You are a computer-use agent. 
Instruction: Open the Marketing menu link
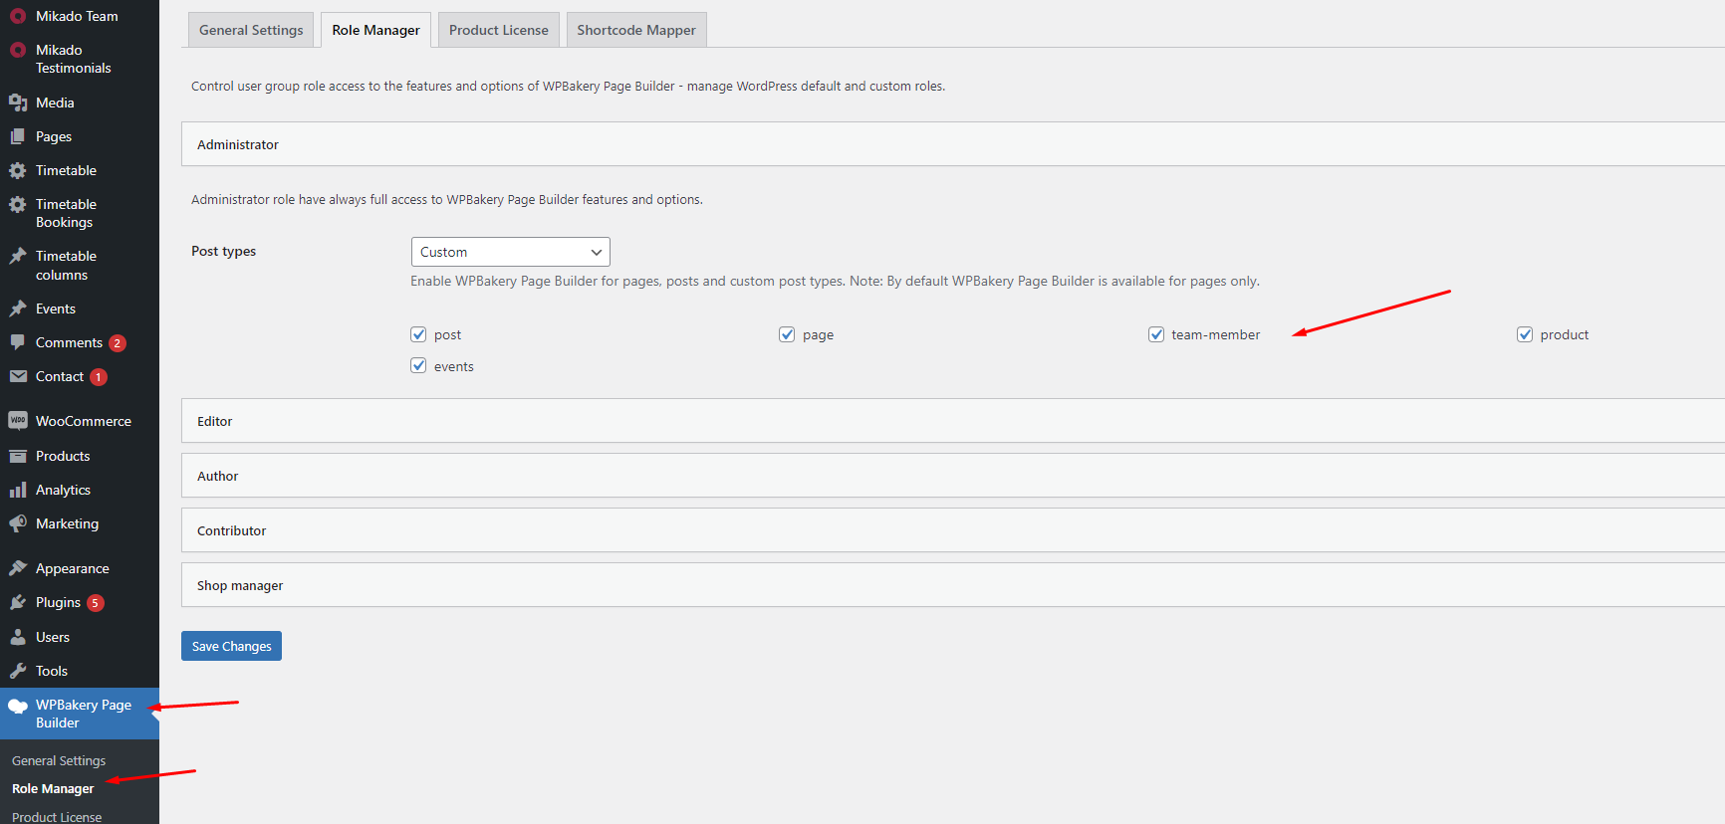click(x=67, y=523)
